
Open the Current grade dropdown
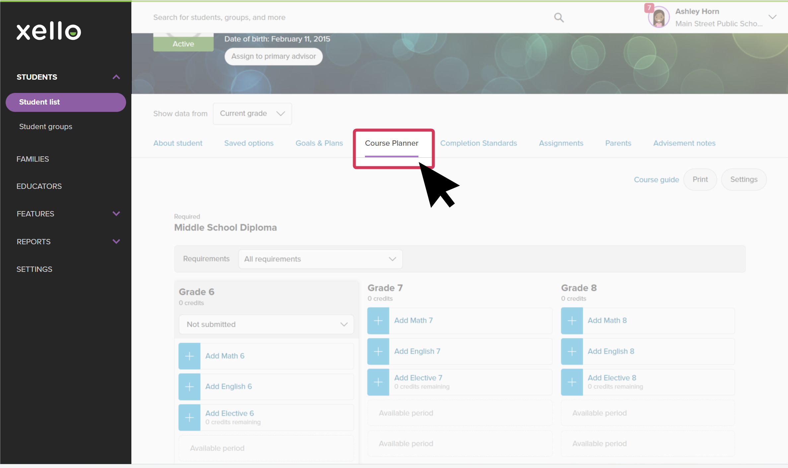click(252, 114)
